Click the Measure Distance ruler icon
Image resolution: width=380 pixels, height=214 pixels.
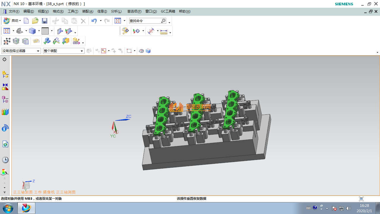164,31
